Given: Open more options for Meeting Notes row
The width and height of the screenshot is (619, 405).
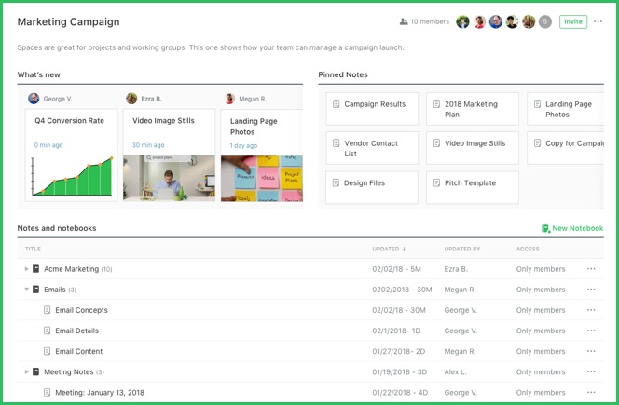Looking at the screenshot, I should click(x=591, y=371).
